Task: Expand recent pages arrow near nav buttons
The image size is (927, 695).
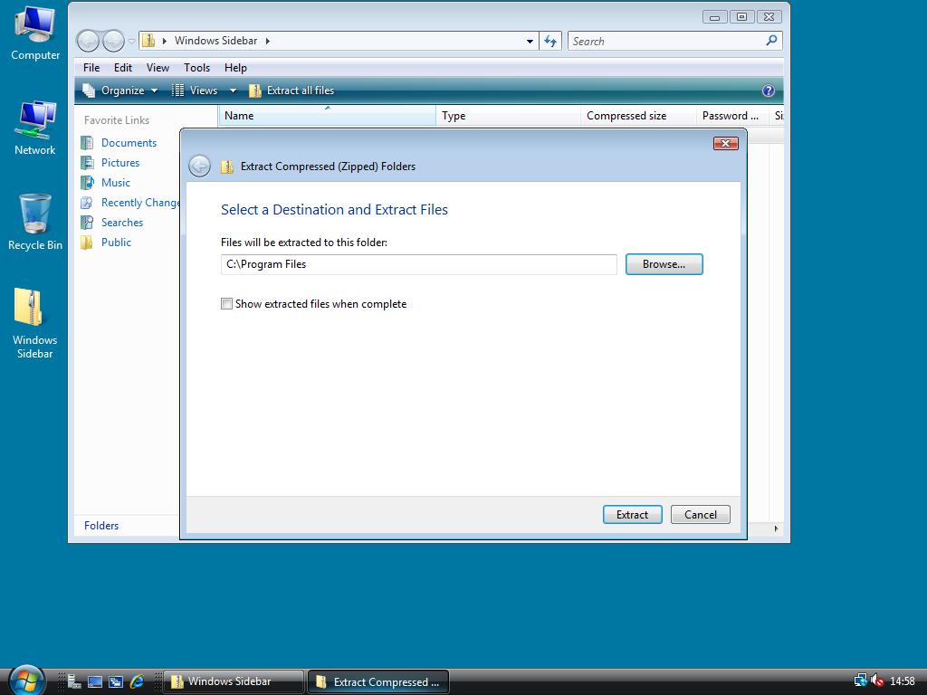Action: point(131,42)
